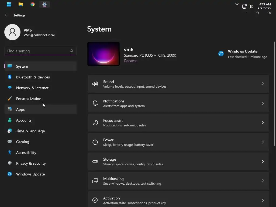The image size is (276, 207).
Task: Open the Activation settings row
Action: click(178, 199)
